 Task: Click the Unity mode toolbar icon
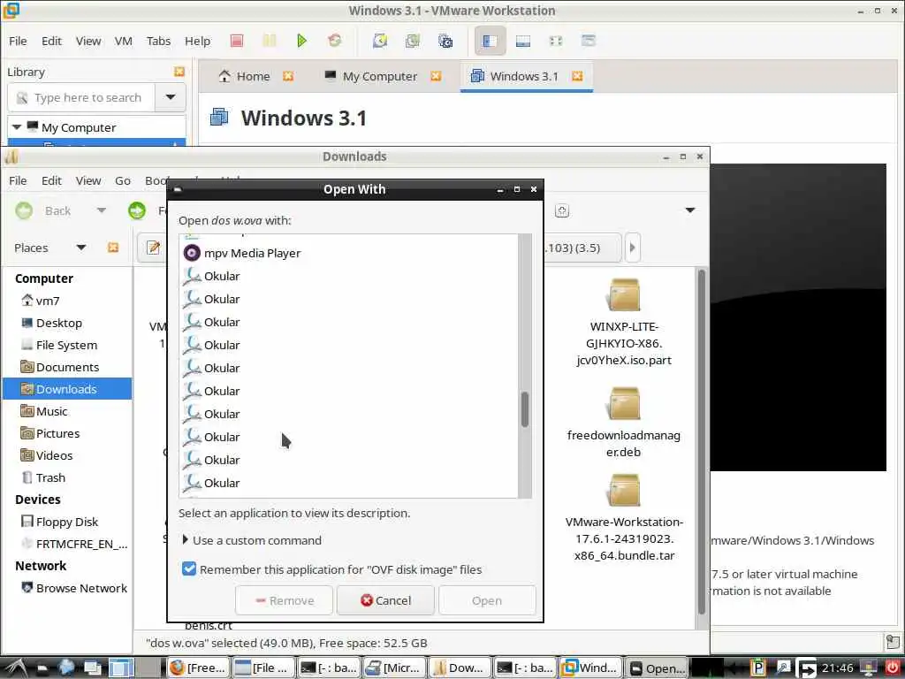[x=588, y=41]
